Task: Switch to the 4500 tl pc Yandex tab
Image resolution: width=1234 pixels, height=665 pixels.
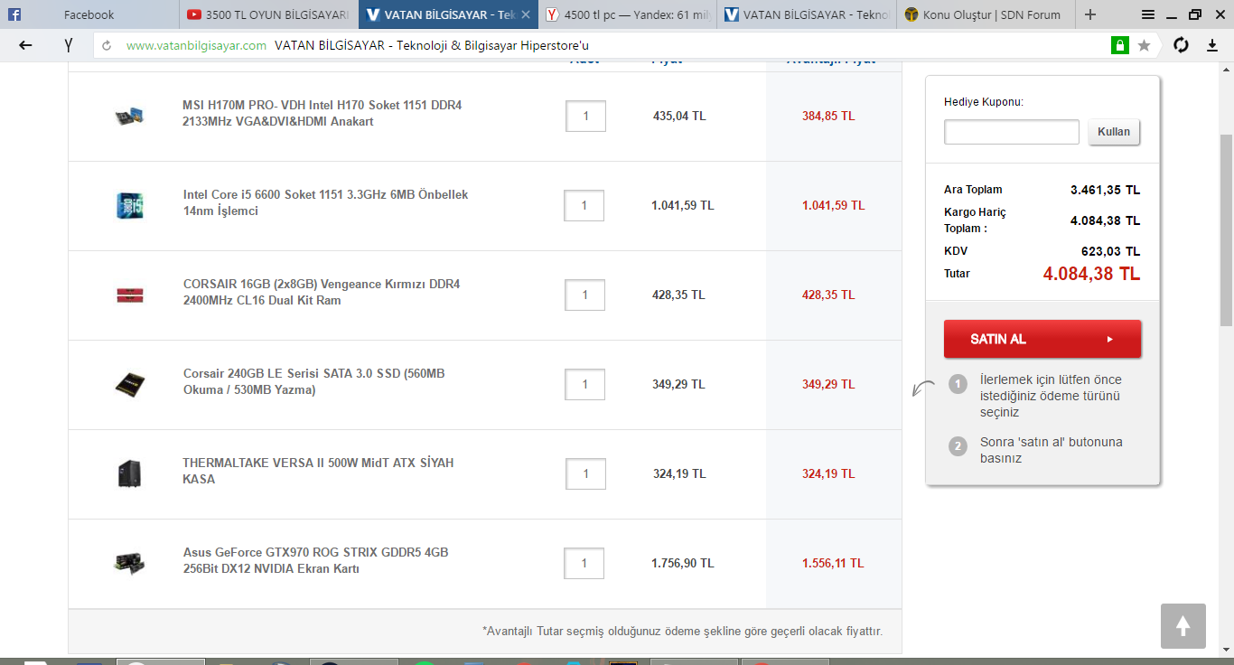Action: click(x=628, y=14)
